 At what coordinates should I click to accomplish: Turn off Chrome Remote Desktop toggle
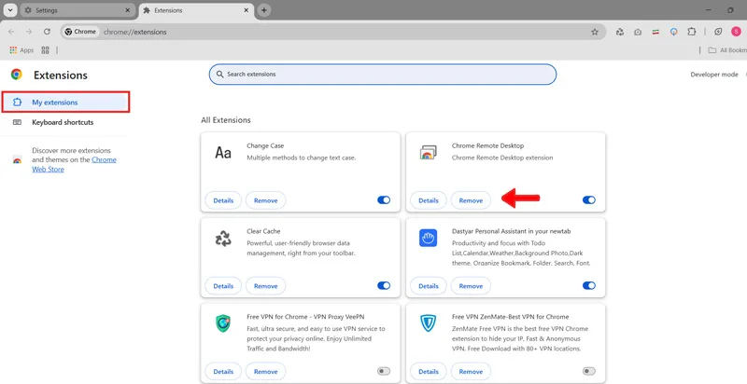point(589,200)
